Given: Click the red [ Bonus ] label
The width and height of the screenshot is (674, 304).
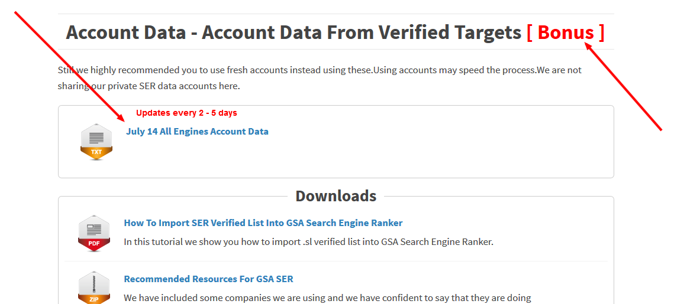Looking at the screenshot, I should [566, 32].
